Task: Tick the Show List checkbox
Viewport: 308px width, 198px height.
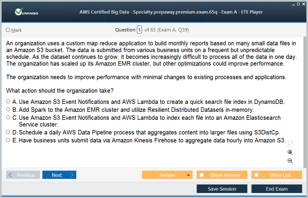Action: point(256,175)
